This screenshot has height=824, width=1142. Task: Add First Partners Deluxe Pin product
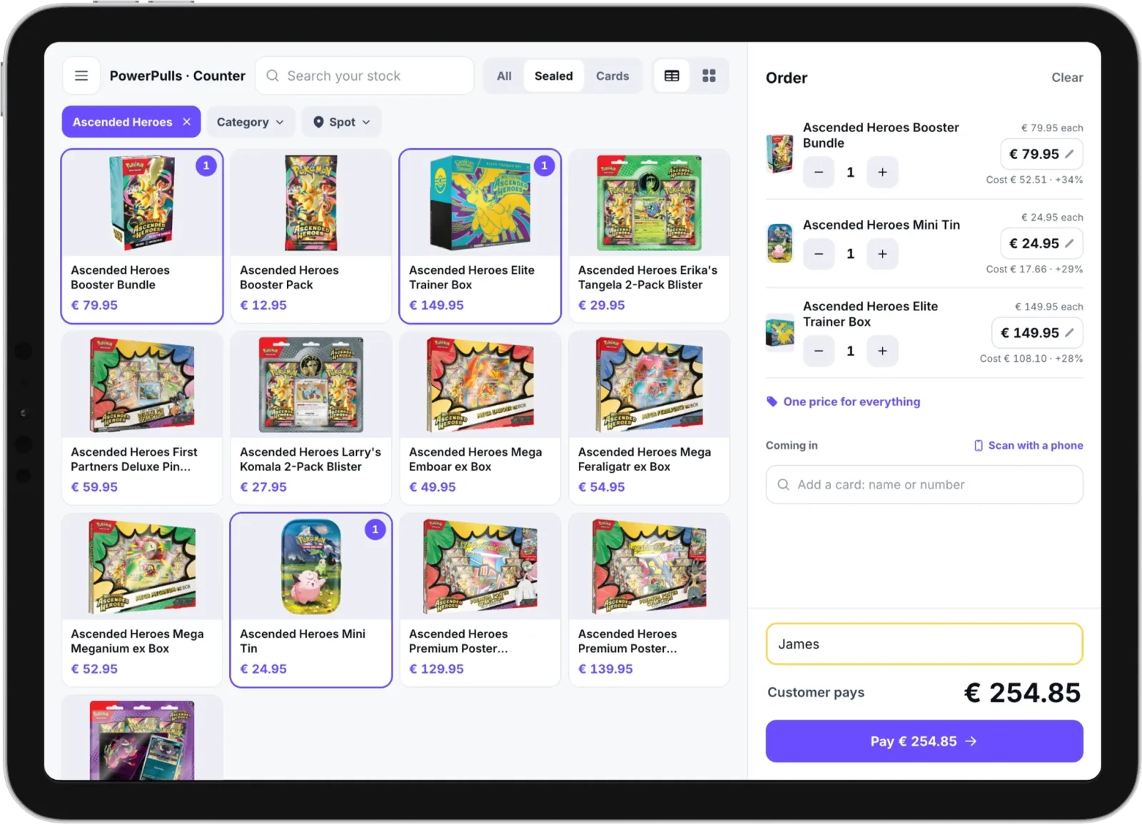coord(142,418)
